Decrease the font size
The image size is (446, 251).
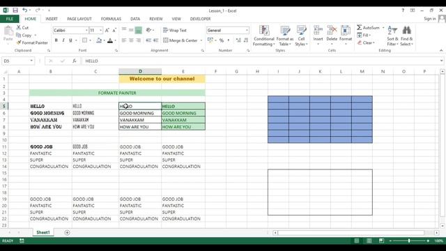114,30
